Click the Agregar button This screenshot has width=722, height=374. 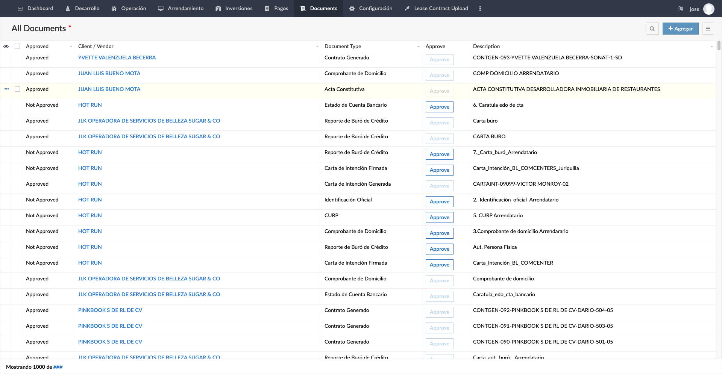click(680, 29)
